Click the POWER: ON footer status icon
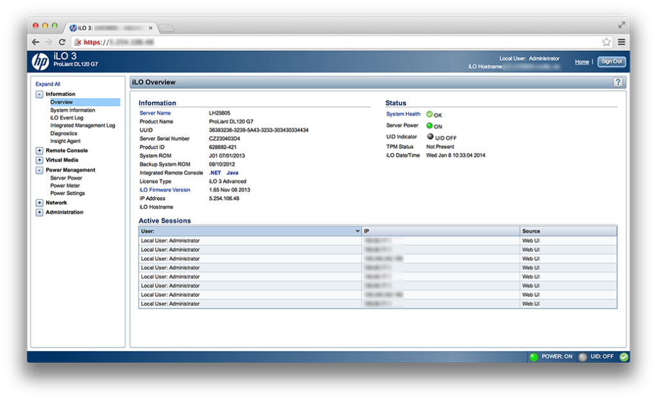This screenshot has width=657, height=400. (533, 356)
